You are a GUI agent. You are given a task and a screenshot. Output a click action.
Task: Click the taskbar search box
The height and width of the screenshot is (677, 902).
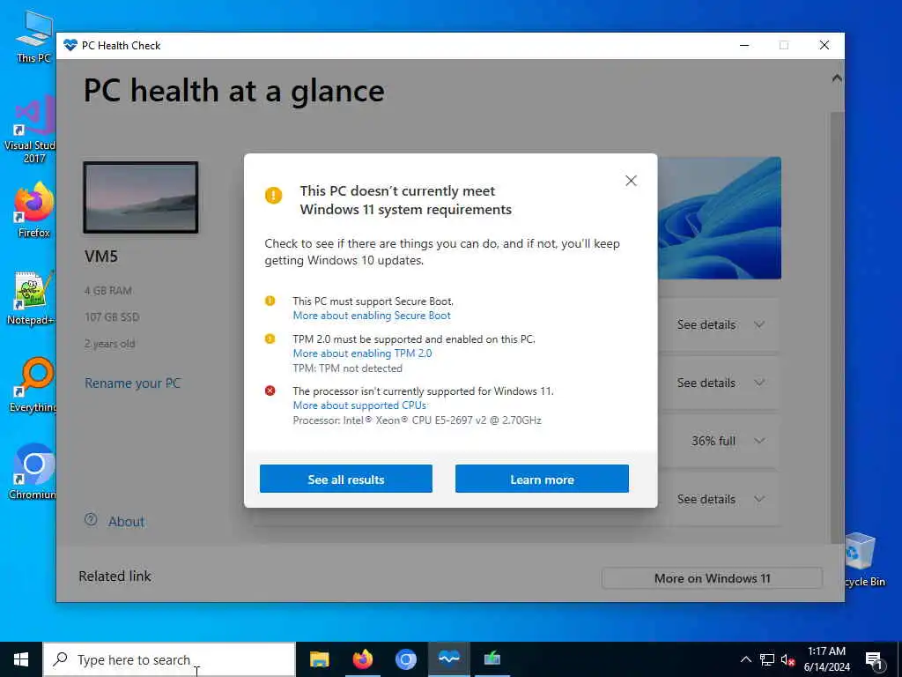tap(169, 659)
